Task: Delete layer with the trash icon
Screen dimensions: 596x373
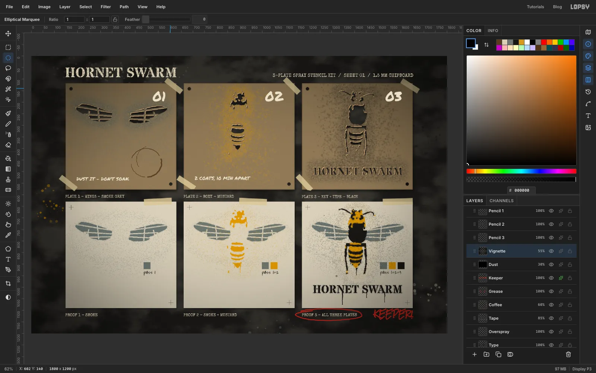Action: [568, 354]
